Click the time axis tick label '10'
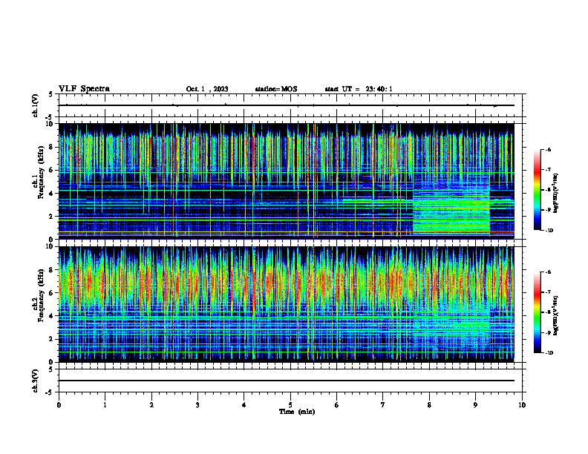Image resolution: width=588 pixels, height=454 pixels. [522, 405]
